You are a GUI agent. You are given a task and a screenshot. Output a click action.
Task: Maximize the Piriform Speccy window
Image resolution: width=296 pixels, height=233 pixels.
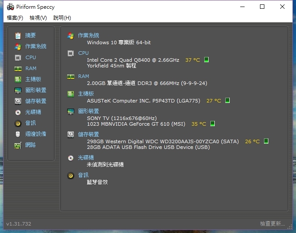click(262, 7)
